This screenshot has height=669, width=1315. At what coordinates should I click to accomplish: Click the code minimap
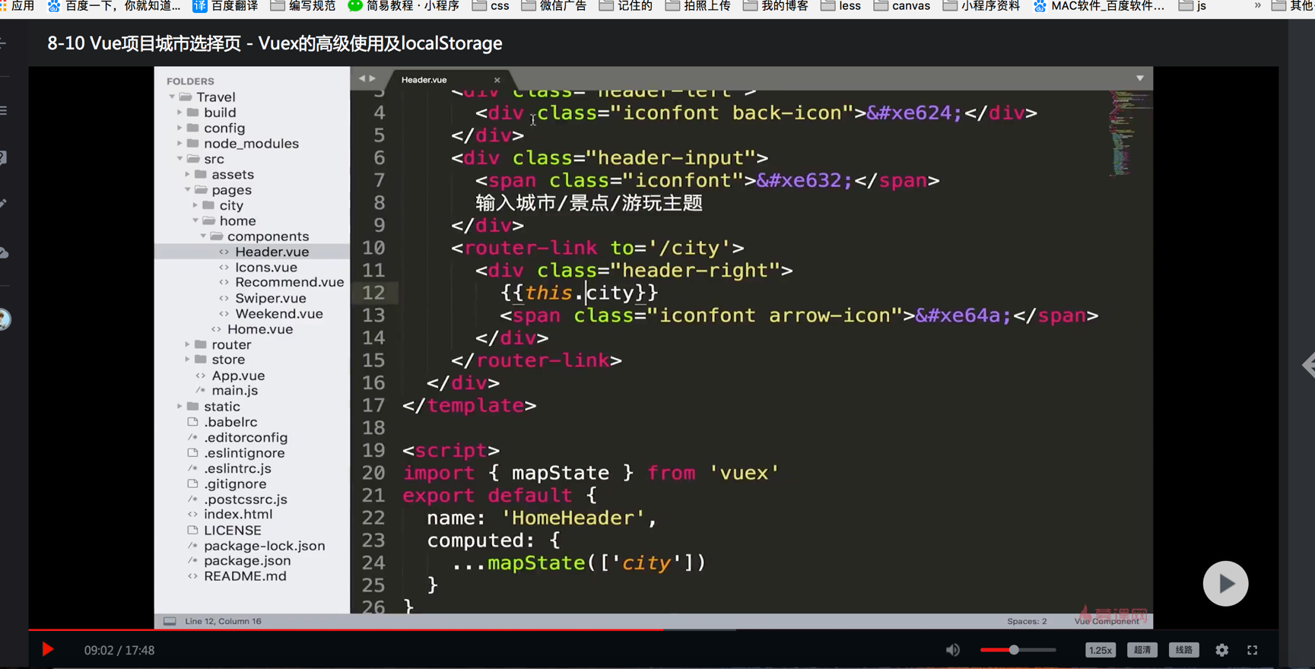click(1129, 133)
